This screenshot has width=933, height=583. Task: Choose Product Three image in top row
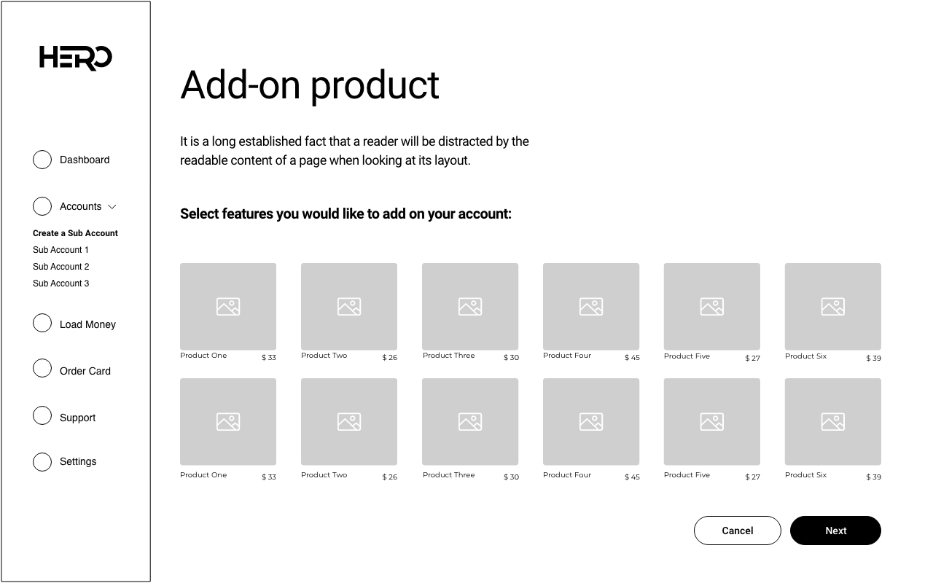point(470,306)
